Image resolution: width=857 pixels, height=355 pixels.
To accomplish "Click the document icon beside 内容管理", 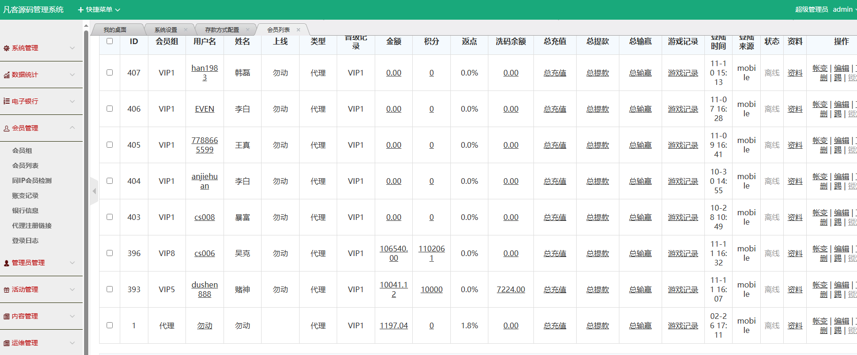I will point(7,317).
